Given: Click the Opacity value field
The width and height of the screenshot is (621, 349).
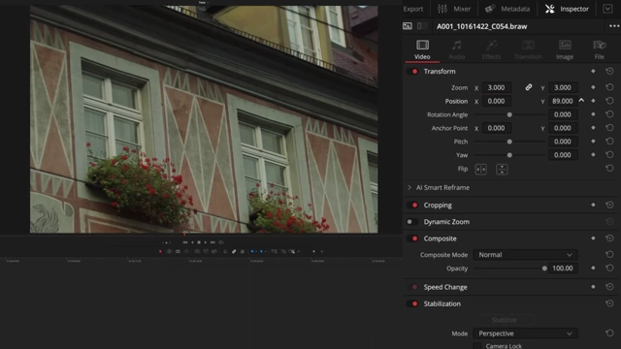Looking at the screenshot, I should click(x=563, y=268).
